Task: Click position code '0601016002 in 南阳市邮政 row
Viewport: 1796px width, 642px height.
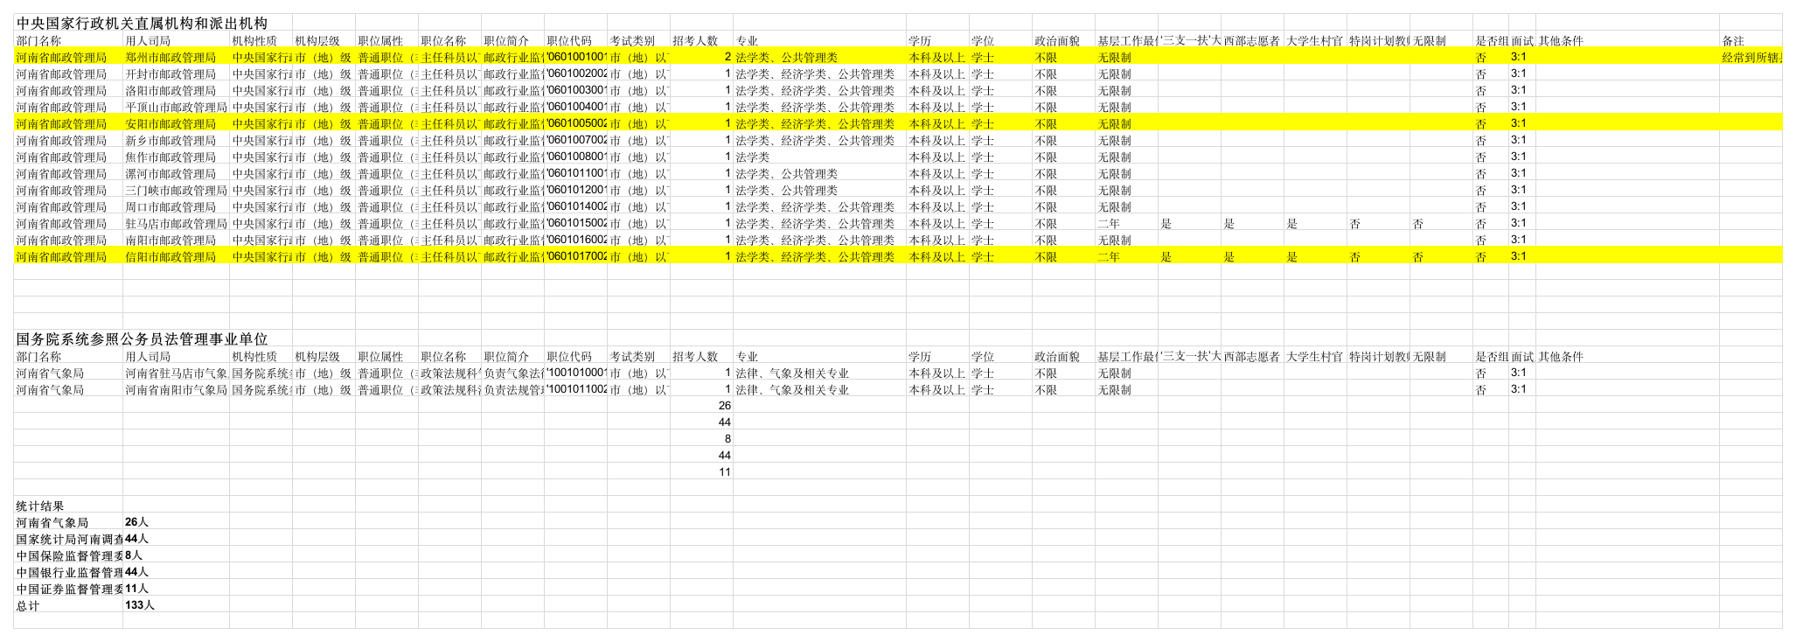Action: tap(575, 240)
